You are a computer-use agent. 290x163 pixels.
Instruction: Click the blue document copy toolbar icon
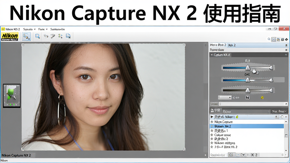(x=68, y=36)
